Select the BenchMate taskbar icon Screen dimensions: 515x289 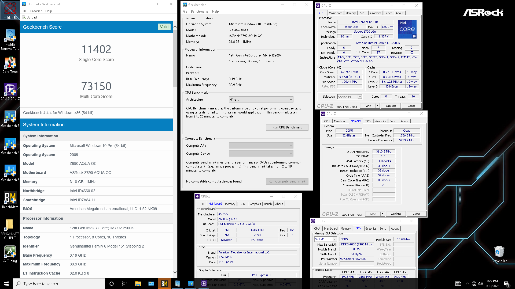[164, 284]
